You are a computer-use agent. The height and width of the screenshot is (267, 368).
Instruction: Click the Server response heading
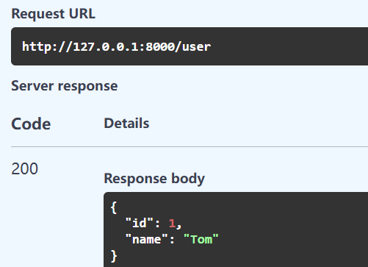pos(65,86)
